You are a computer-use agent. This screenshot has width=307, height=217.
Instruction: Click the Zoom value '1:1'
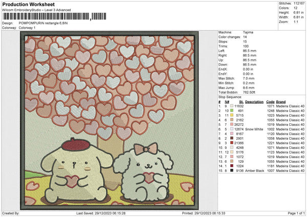(296, 21)
